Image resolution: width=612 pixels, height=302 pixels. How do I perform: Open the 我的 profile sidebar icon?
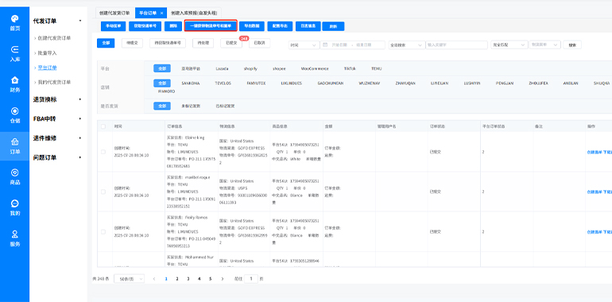[14, 203]
